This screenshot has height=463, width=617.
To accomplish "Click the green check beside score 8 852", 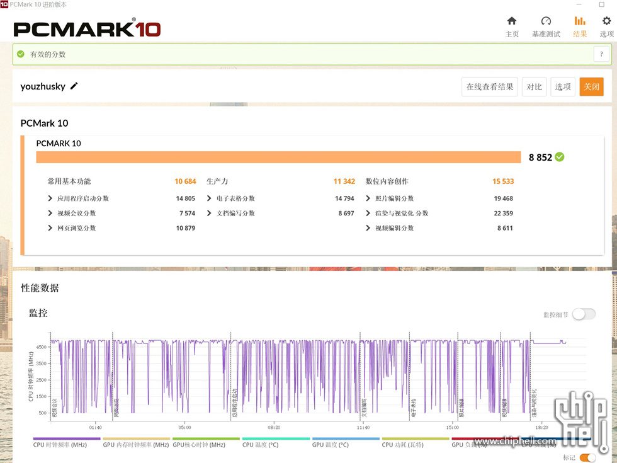I will [x=559, y=157].
